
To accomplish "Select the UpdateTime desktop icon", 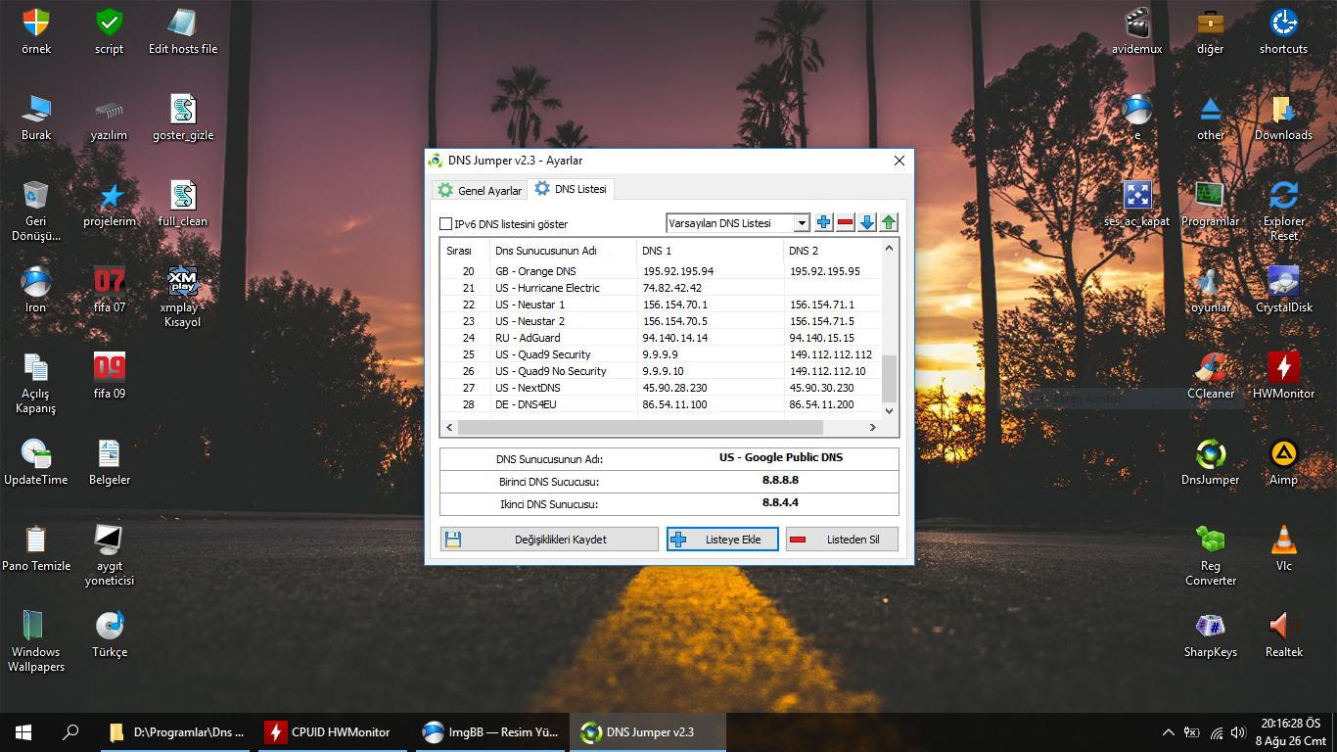I will click(36, 462).
